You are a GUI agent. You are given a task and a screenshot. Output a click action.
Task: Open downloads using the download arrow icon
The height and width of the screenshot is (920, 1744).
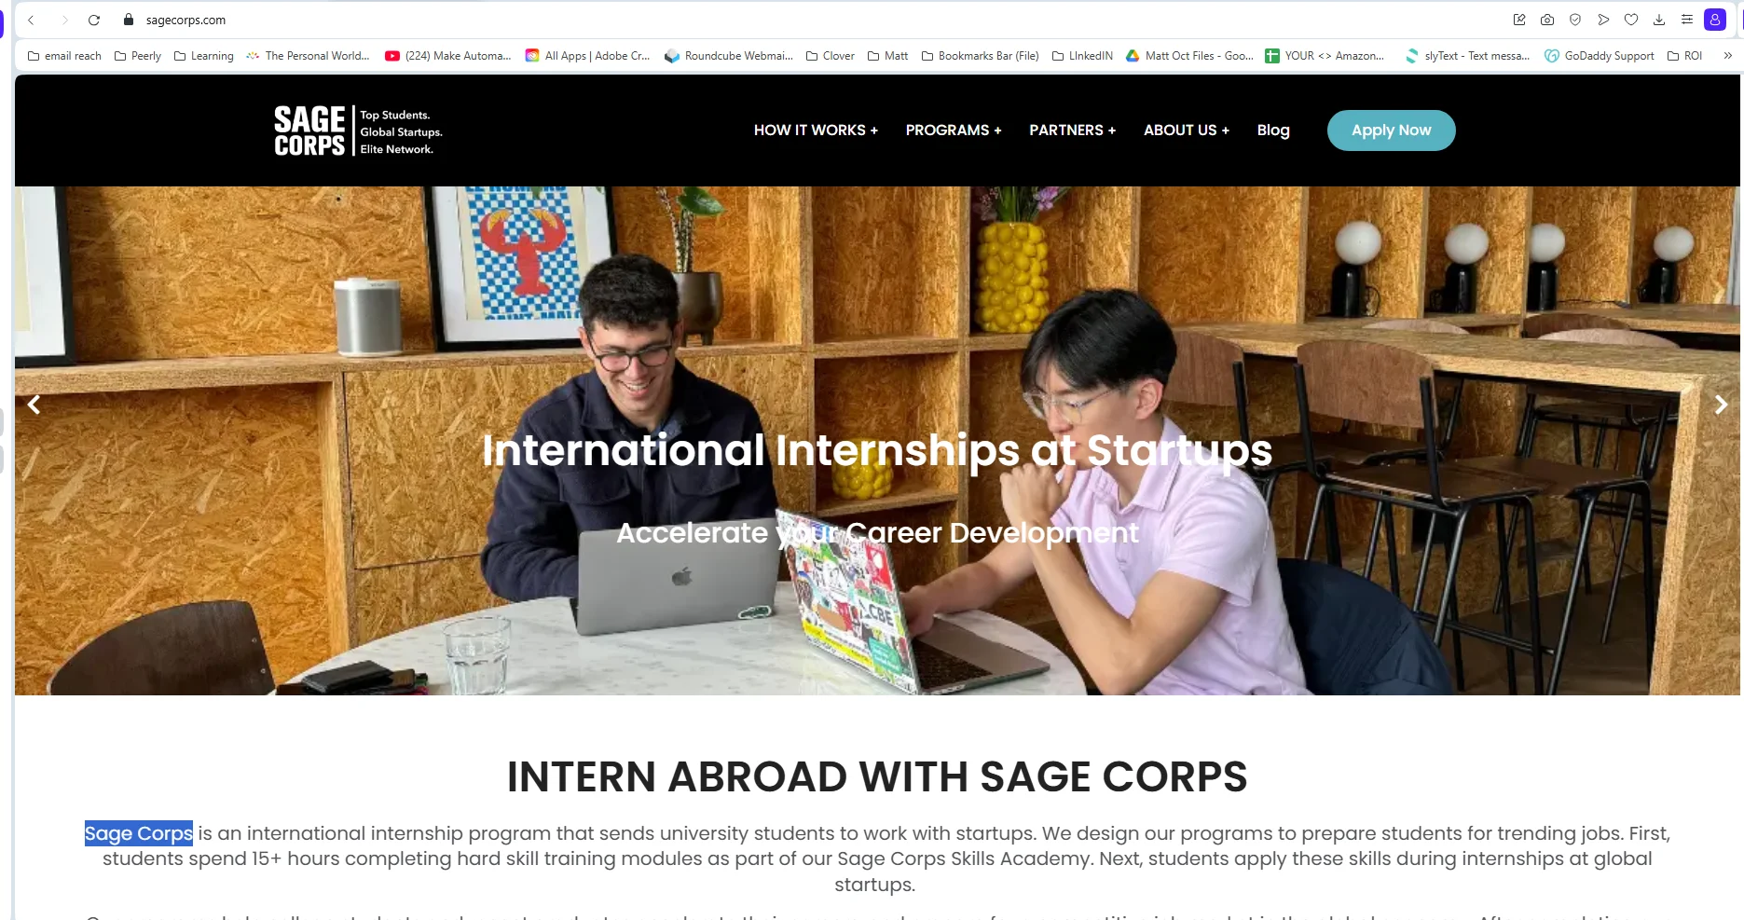pyautogui.click(x=1659, y=20)
